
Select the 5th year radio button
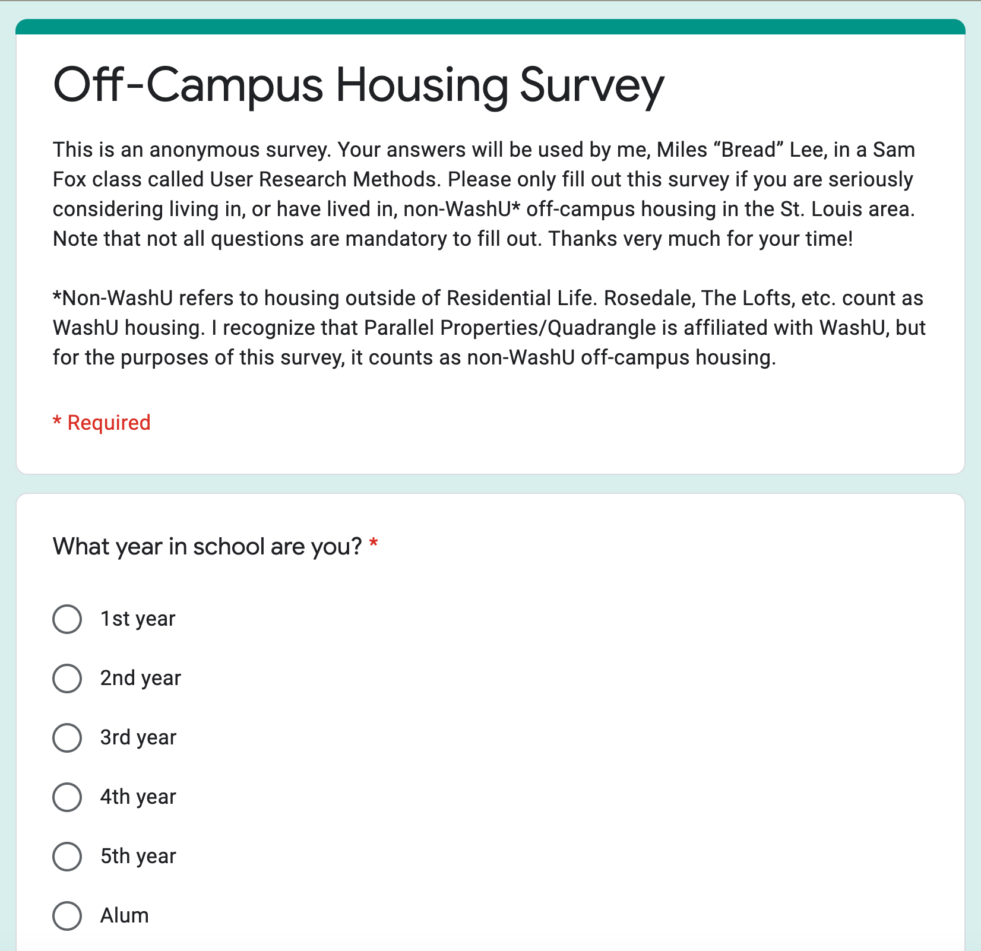click(67, 857)
